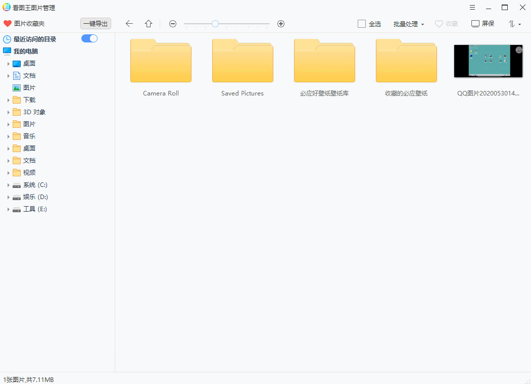531x384 pixels.
Task: Maximize the 看图王图片管理 window
Action: pyautogui.click(x=505, y=8)
